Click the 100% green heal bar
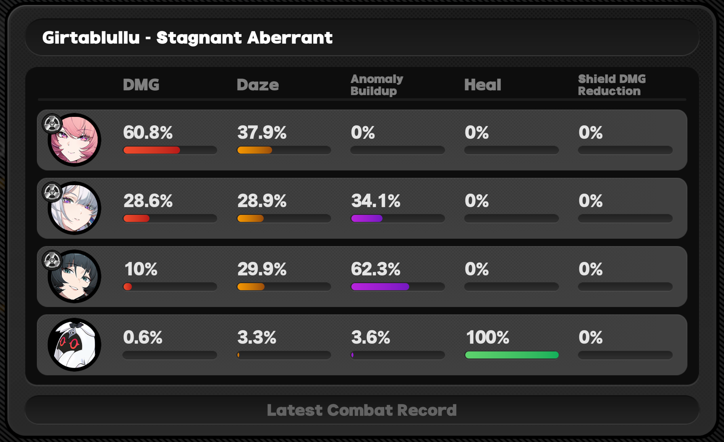Screen dimensions: 724x442 coord(512,355)
